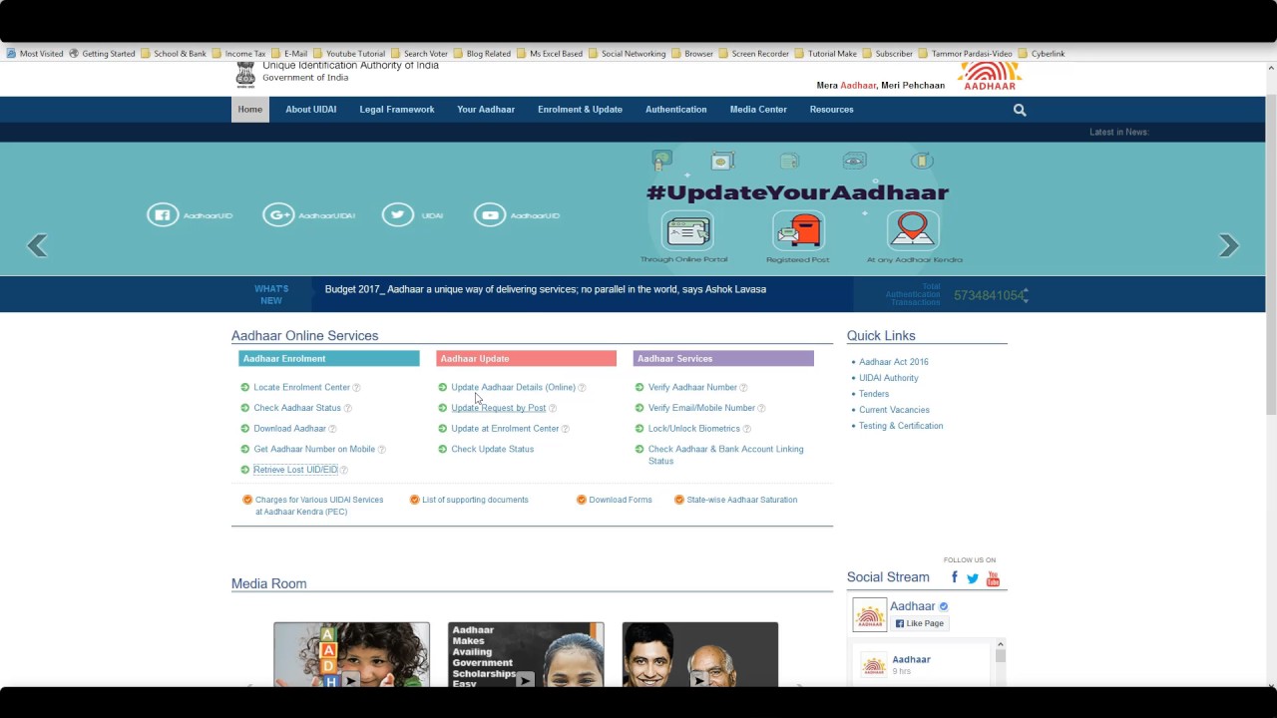Open Home tab in navigation bar

(250, 110)
